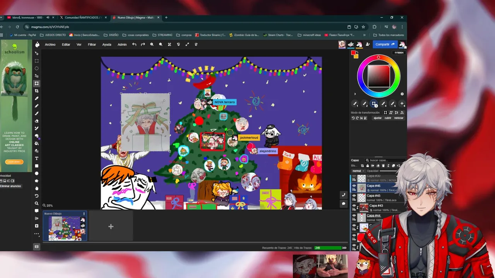Open the voice call phone button

pyautogui.click(x=343, y=195)
